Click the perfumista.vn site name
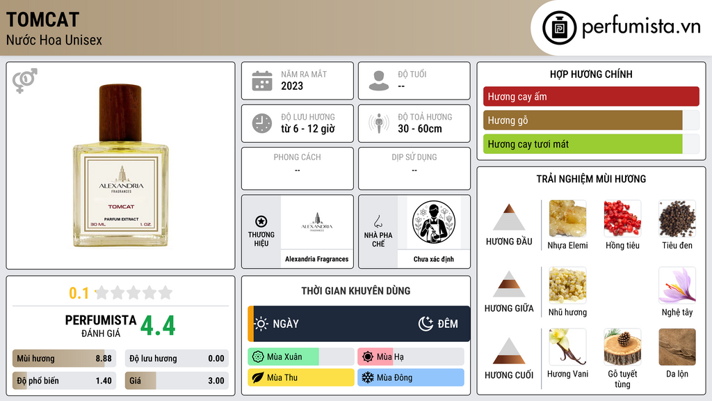 point(641,26)
